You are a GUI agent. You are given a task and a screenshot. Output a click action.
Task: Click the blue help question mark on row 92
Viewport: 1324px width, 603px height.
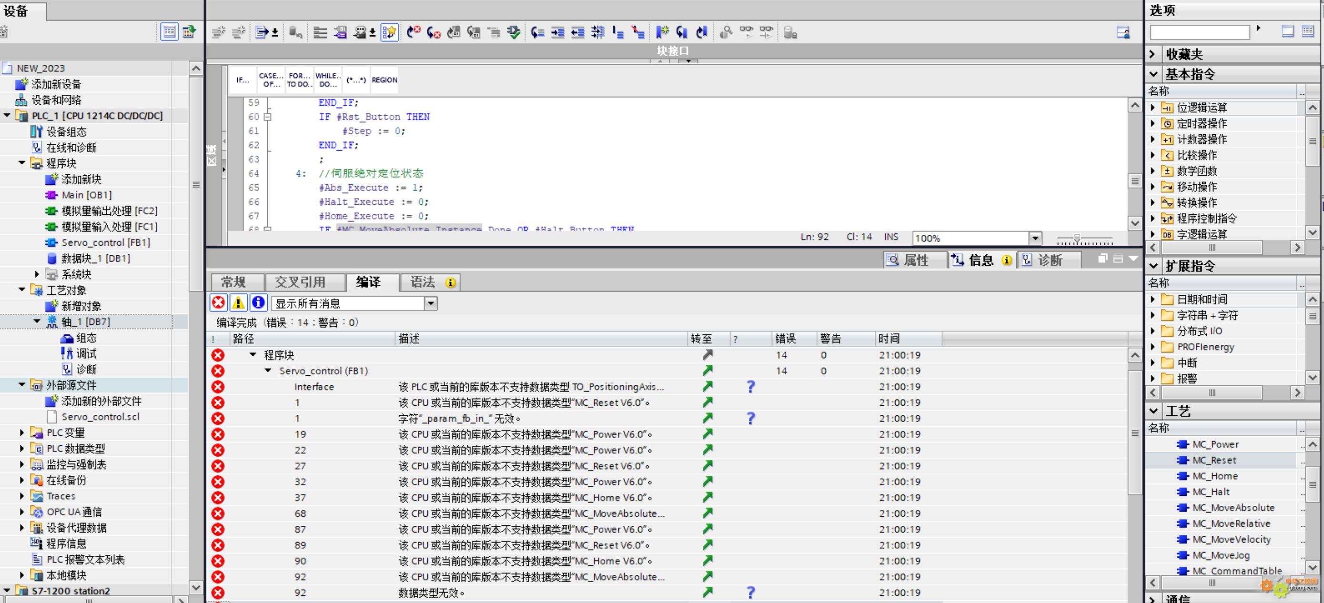point(750,592)
